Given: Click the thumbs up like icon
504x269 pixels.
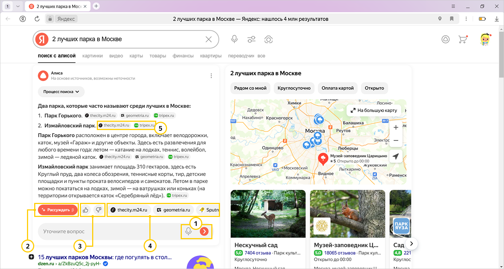Looking at the screenshot, I should point(86,210).
